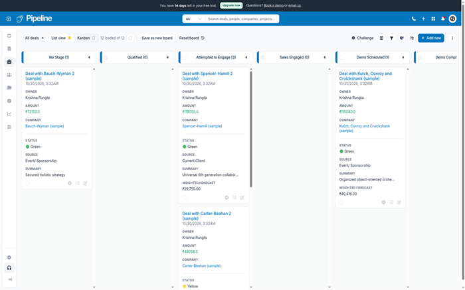Image resolution: width=465 pixels, height=290 pixels.
Task: Collapse the left sidebar using the header arrow icon
Action: click(9, 19)
